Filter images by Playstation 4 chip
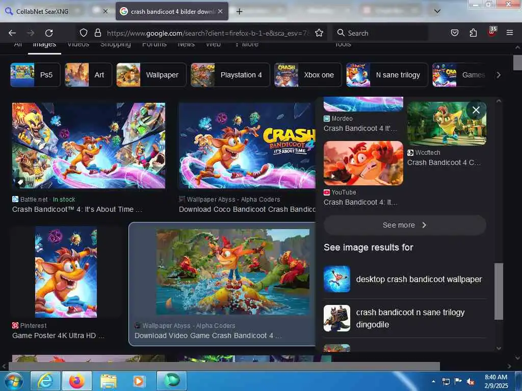522x391 pixels. [230, 75]
